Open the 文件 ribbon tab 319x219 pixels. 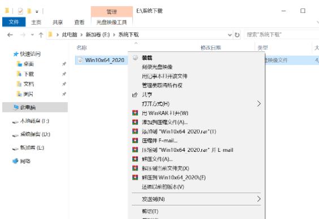[14, 22]
